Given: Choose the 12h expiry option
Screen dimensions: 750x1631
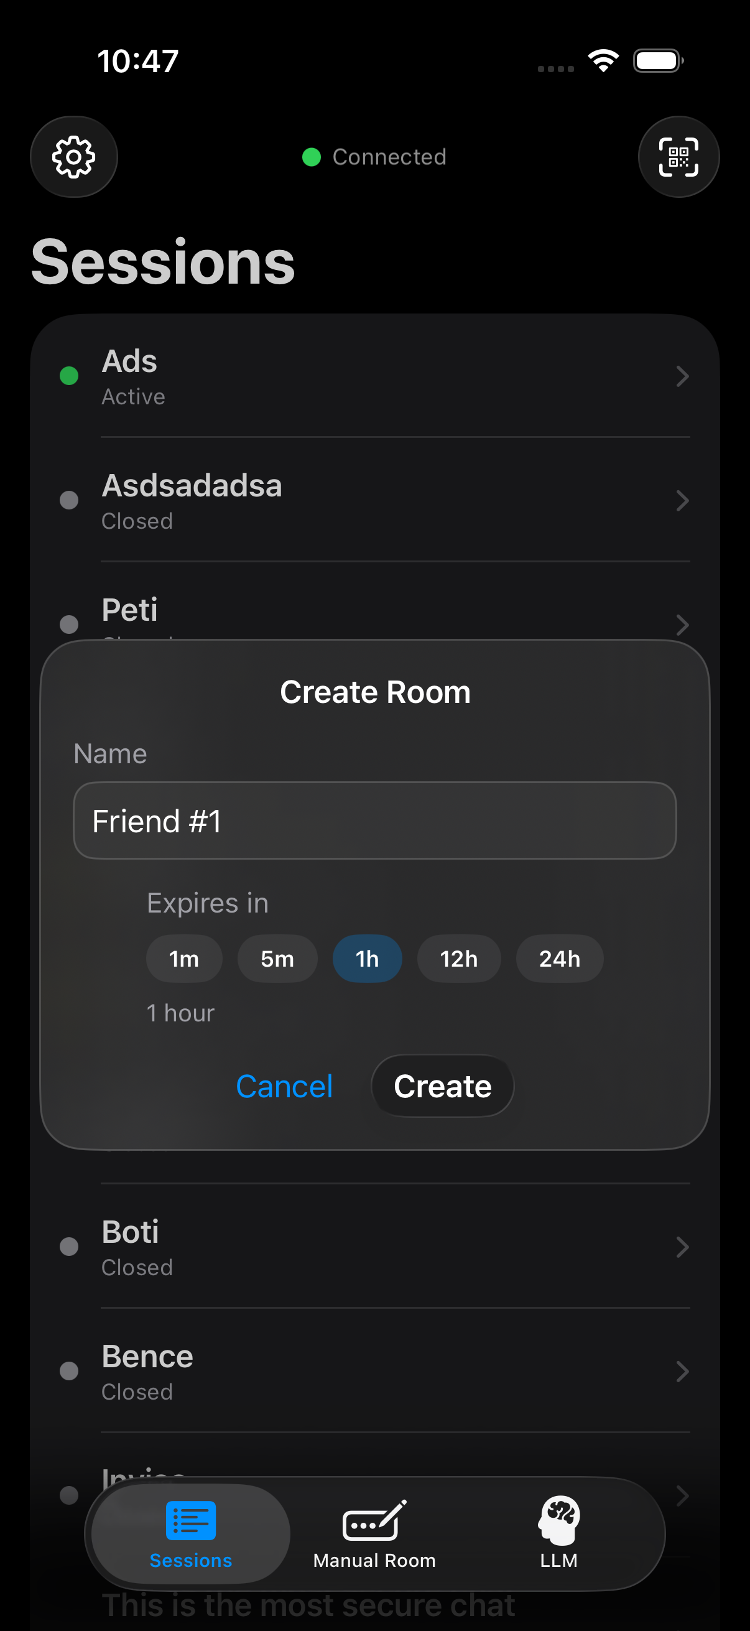Looking at the screenshot, I should tap(459, 959).
